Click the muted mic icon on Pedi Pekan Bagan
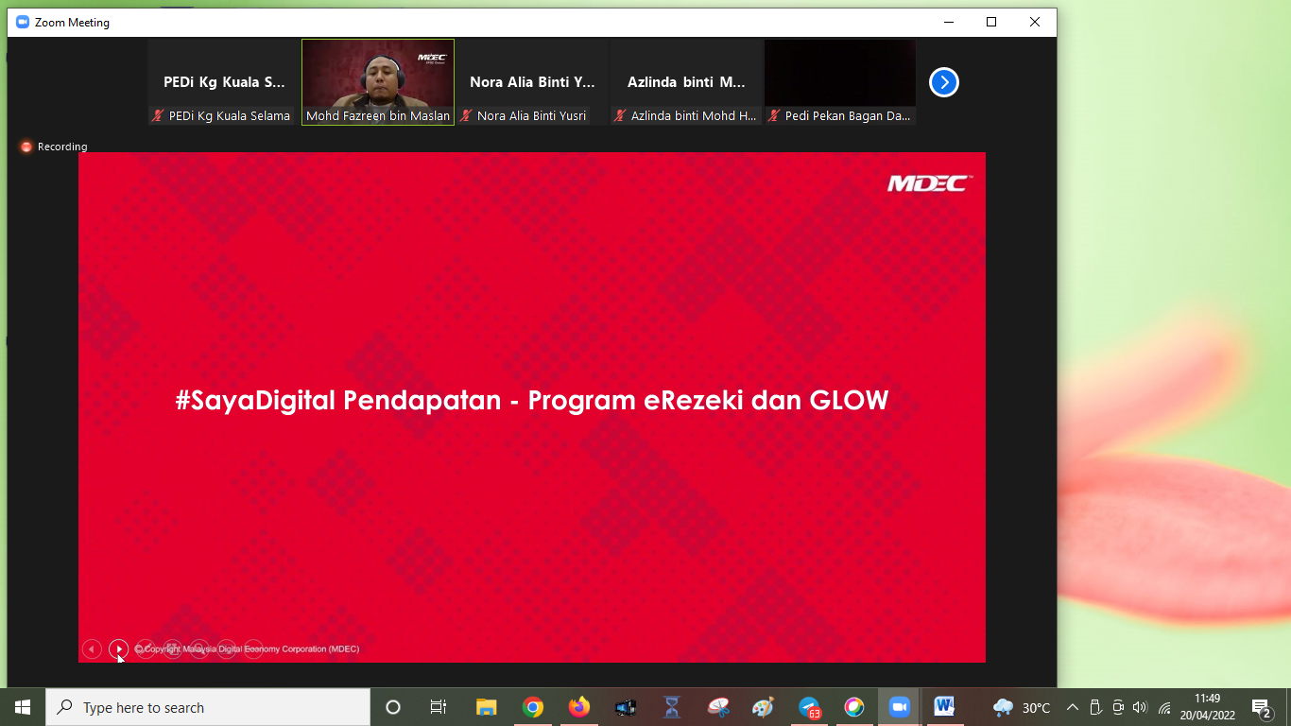Image resolution: width=1291 pixels, height=726 pixels. (774, 115)
